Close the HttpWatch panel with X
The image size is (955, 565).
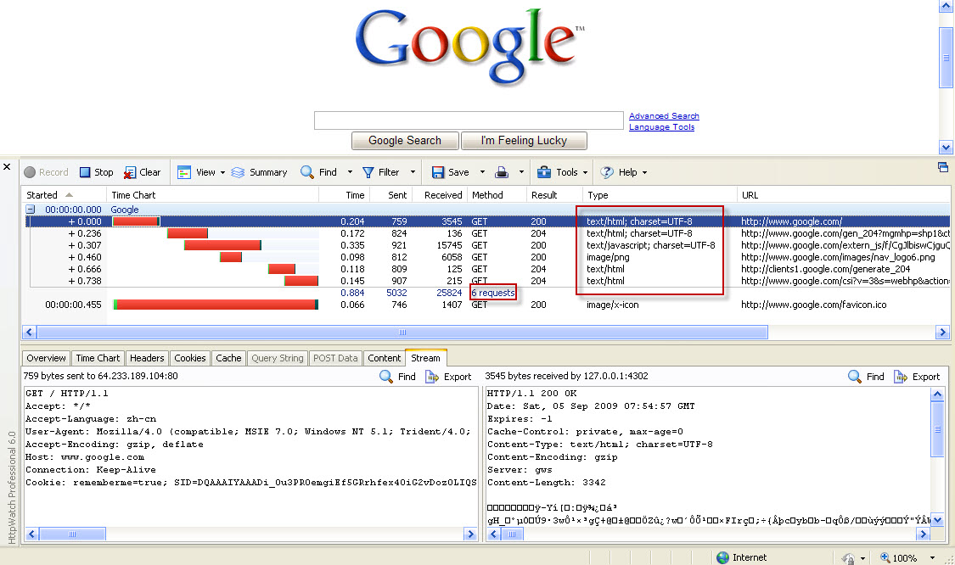tap(7, 166)
